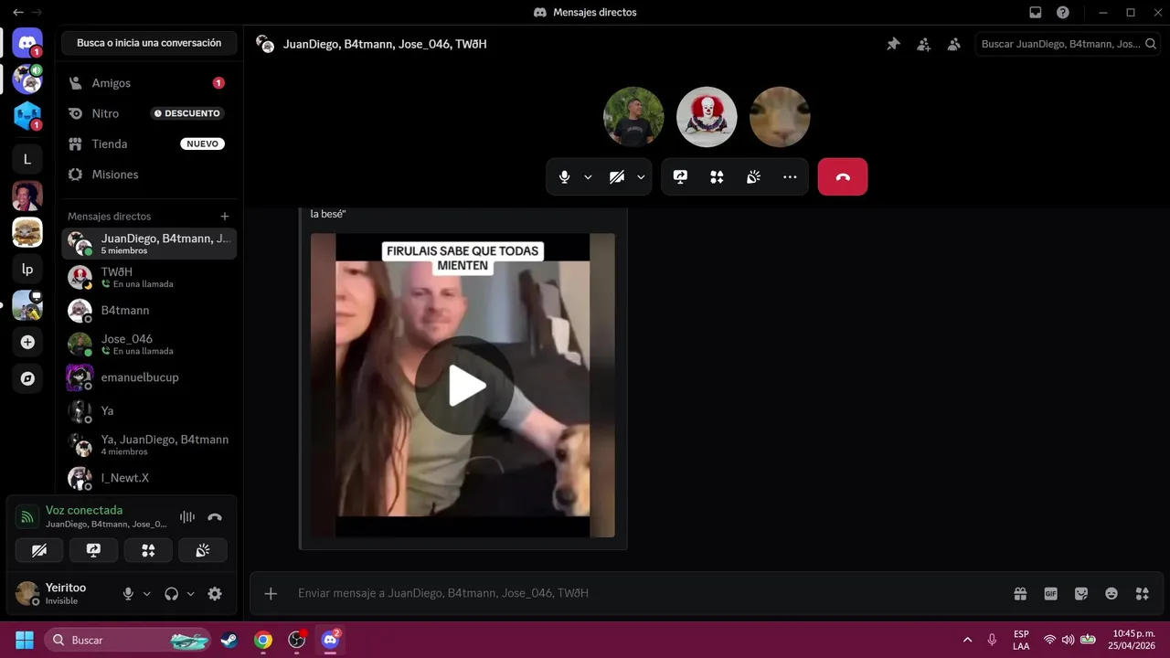
Task: Add a server with the plus icon
Action: coord(27,342)
